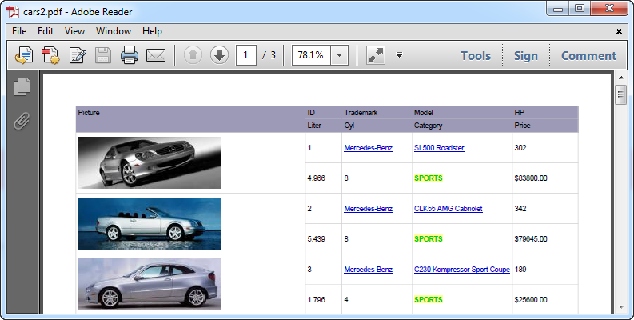Click the Mercedes-Benz link in row 3

click(368, 269)
